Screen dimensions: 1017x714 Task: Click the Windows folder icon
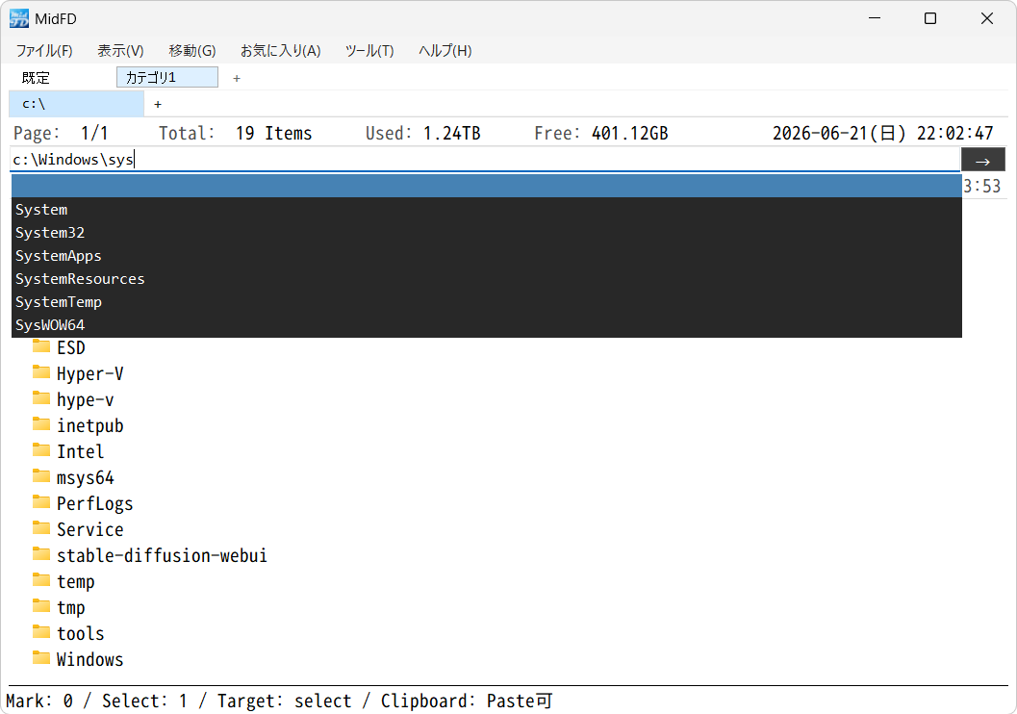pyautogui.click(x=40, y=658)
